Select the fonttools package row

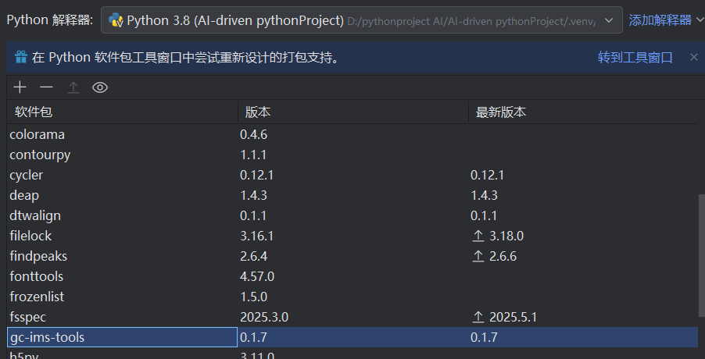pos(352,276)
